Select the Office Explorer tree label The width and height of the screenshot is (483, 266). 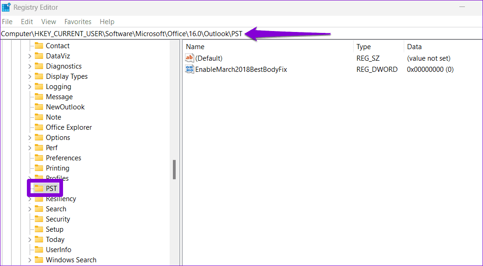point(69,127)
